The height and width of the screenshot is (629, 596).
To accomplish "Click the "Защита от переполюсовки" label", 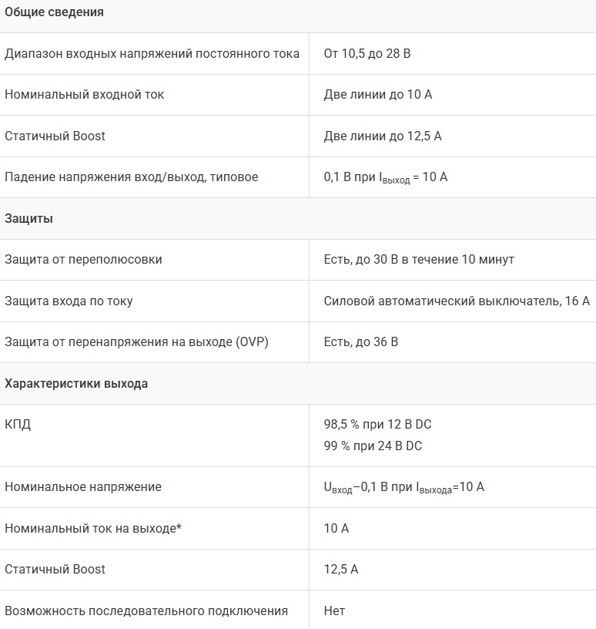I will [83, 260].
